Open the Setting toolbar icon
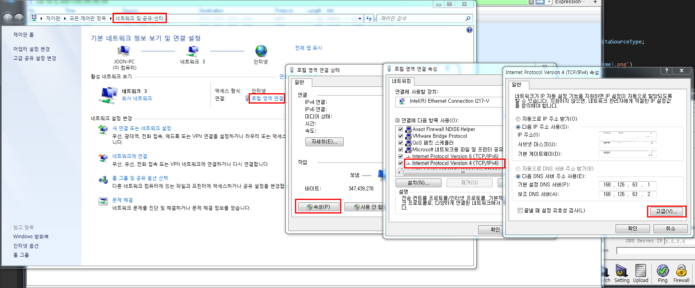The width and height of the screenshot is (695, 288). coord(622,271)
